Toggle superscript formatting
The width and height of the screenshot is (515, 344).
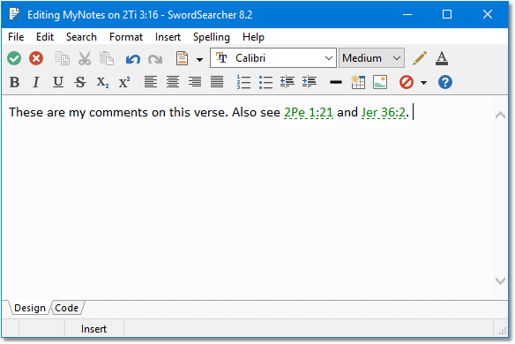(124, 82)
